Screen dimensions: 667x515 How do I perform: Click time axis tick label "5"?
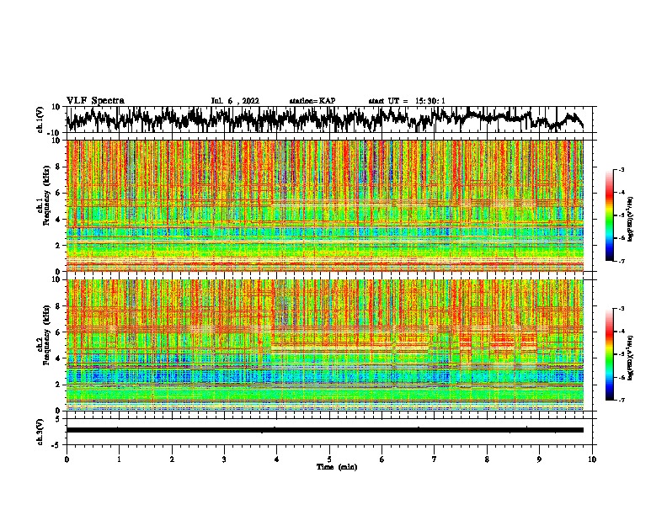click(x=329, y=459)
